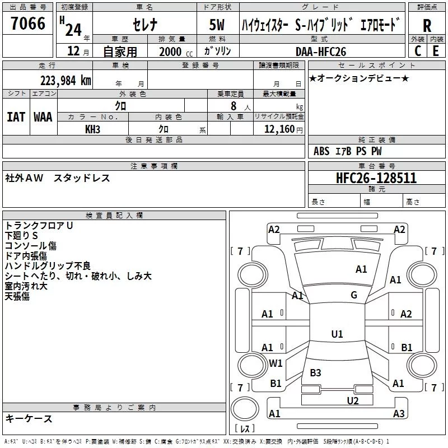Select the evaluation score R
This screenshot has width=448, height=448.
click(x=427, y=26)
